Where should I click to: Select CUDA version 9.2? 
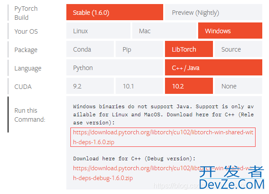tap(90, 86)
